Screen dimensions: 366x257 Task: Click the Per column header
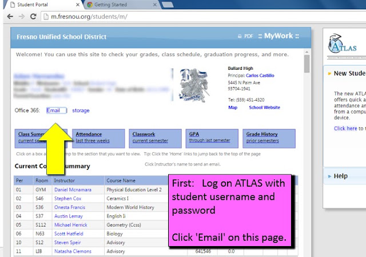pos(23,181)
